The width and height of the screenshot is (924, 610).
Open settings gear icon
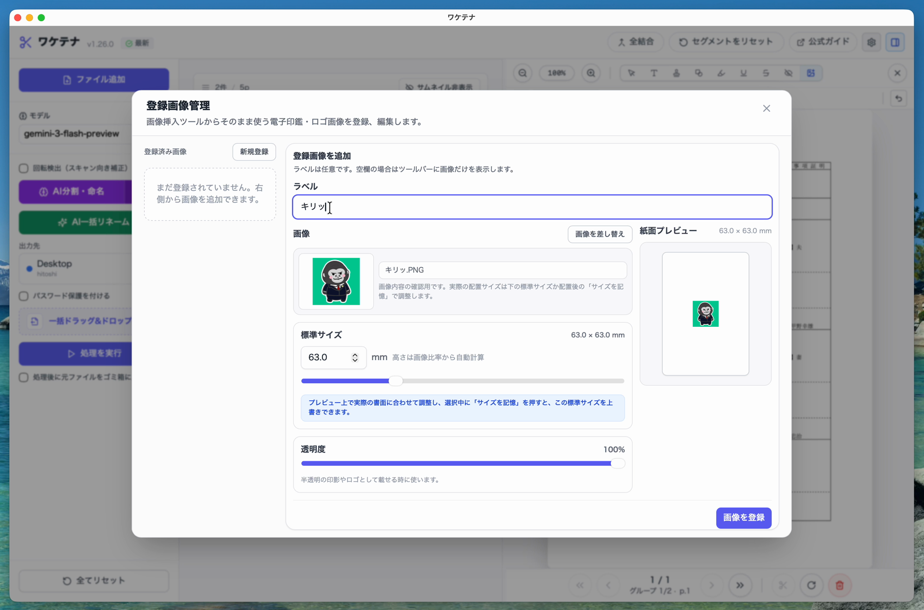pos(871,42)
